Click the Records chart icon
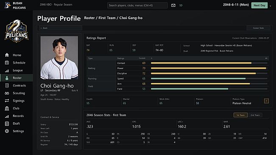Viewport: 276px width, 155px height. tap(7, 116)
